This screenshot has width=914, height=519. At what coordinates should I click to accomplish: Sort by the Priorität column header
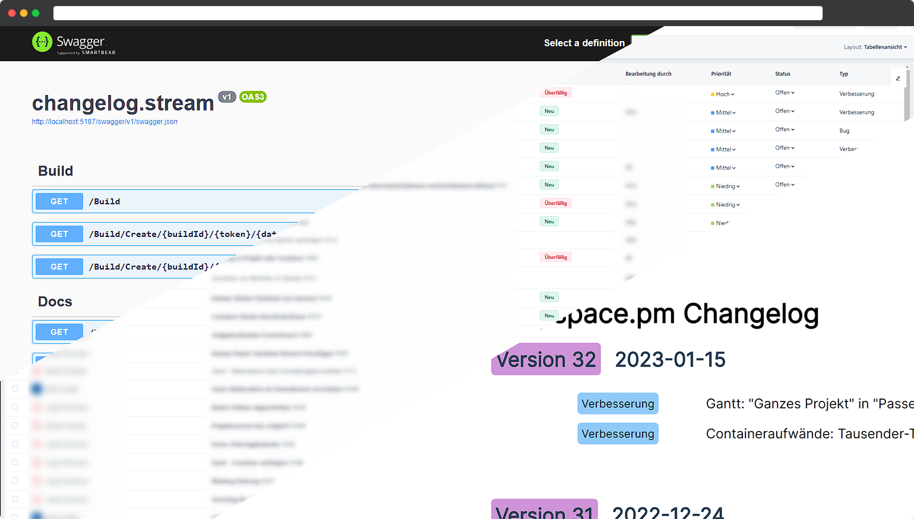tap(721, 74)
